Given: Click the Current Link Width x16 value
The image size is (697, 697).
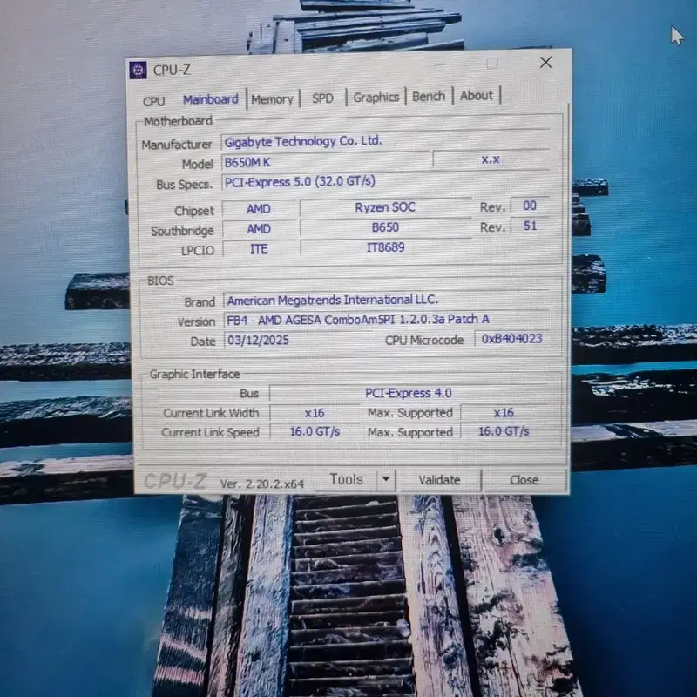Looking at the screenshot, I should (315, 413).
